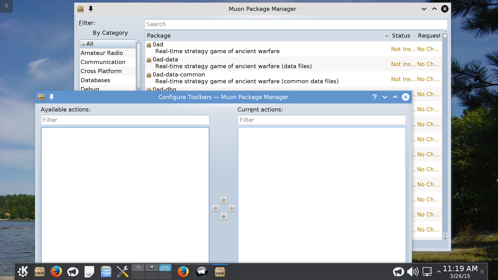
Task: Open the network connection icon in system tray
Action: pyautogui.click(x=427, y=272)
